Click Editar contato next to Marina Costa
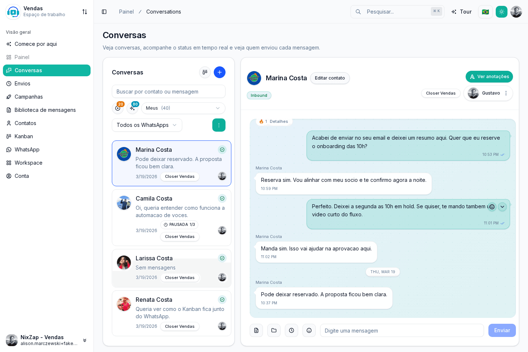 330,78
